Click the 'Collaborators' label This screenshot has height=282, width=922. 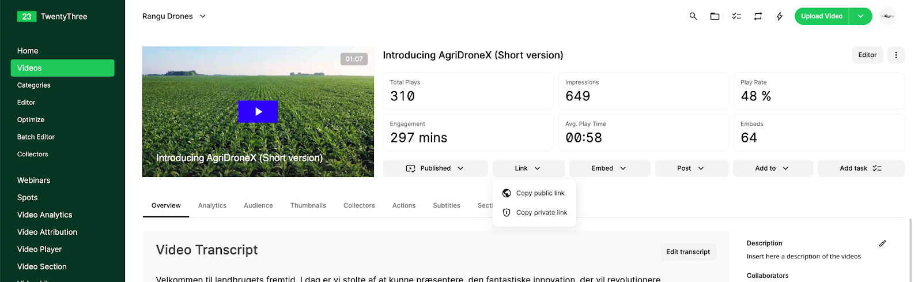(x=768, y=276)
